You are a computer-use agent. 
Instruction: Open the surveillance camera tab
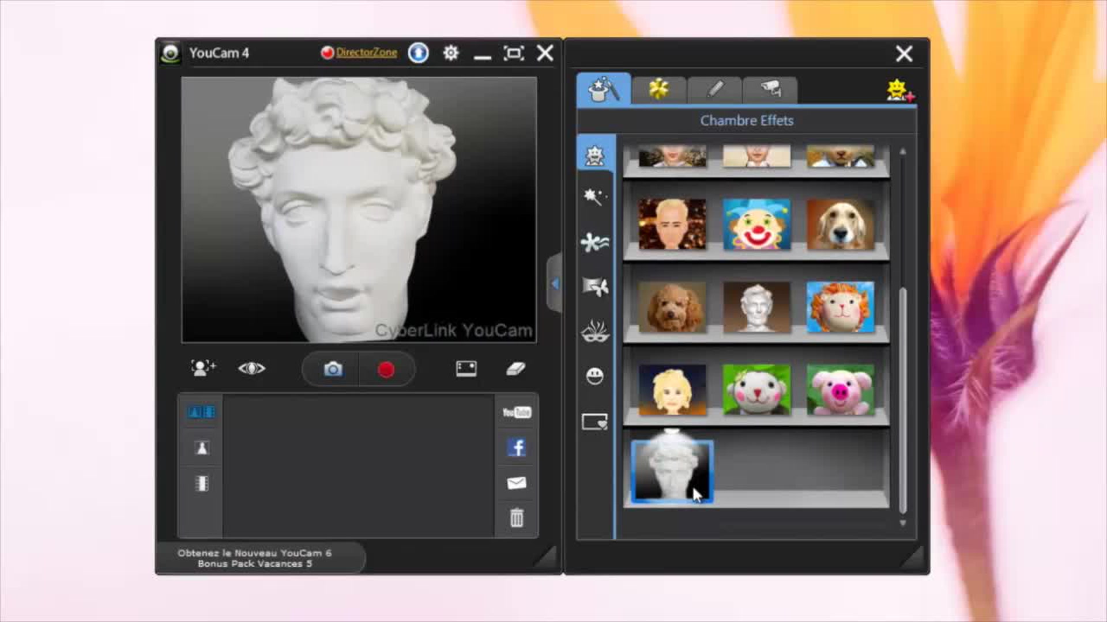770,89
